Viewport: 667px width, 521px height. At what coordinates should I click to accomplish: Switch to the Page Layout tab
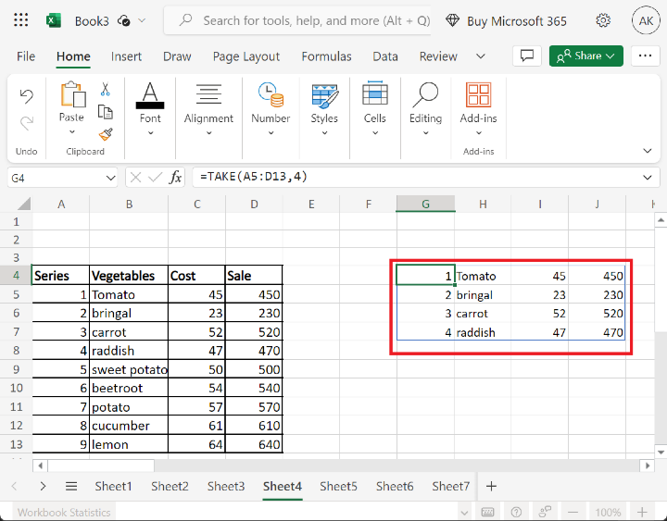point(246,56)
